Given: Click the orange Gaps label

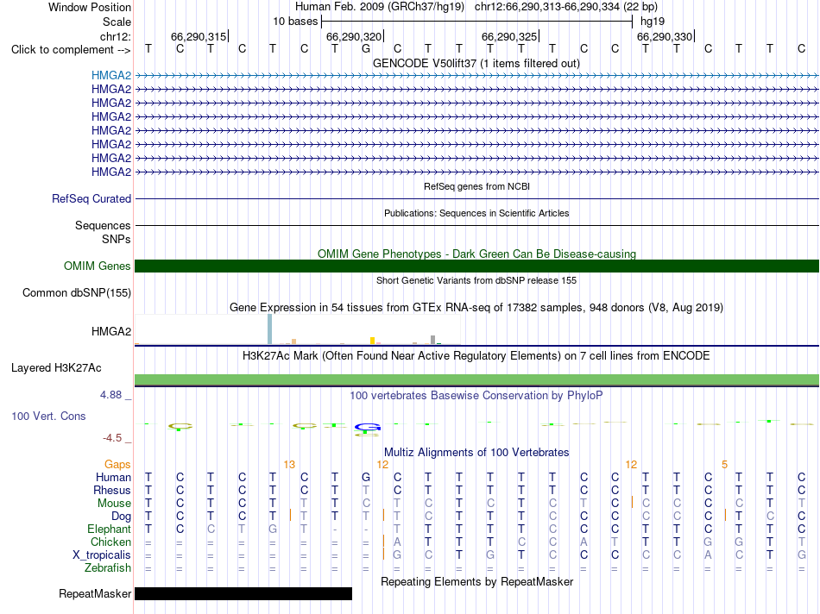Looking at the screenshot, I should (117, 465).
